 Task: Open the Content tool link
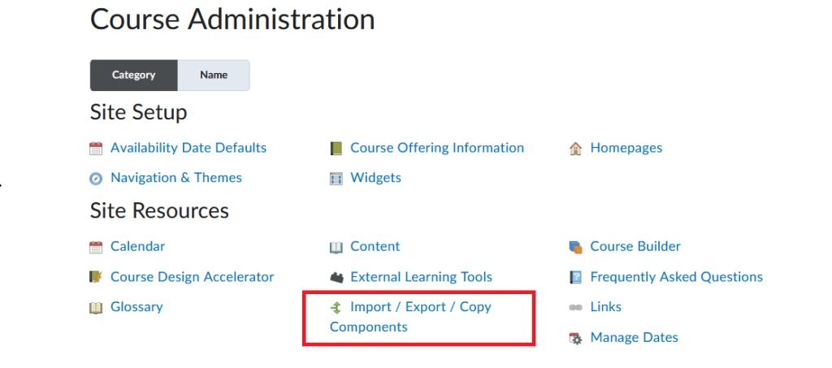click(375, 247)
